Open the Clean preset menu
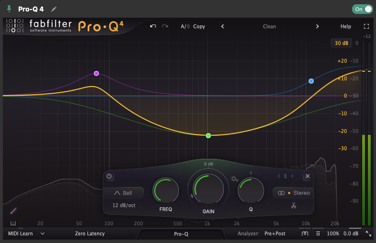376x243 pixels. pos(269,26)
